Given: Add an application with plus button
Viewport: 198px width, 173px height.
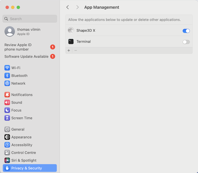Looking at the screenshot, I should (69, 50).
